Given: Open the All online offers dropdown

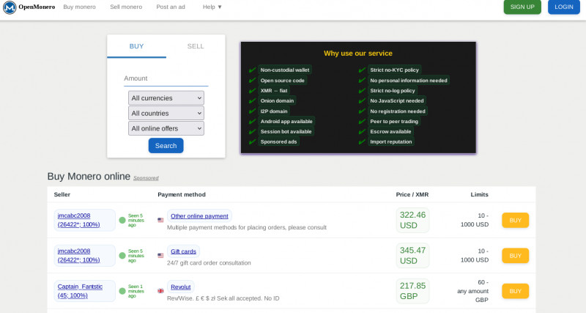Looking at the screenshot, I should coord(166,128).
